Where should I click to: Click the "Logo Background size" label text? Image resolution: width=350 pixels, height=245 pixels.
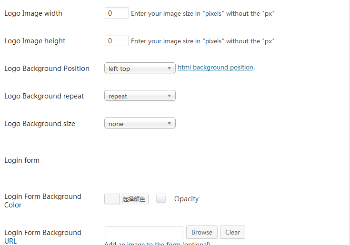40,124
